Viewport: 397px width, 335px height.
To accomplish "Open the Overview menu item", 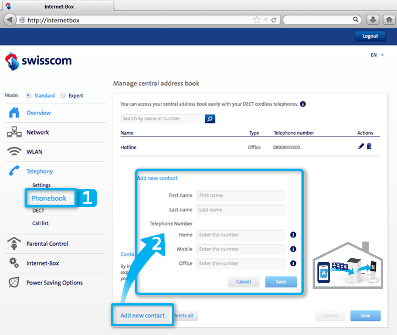I will coord(38,113).
